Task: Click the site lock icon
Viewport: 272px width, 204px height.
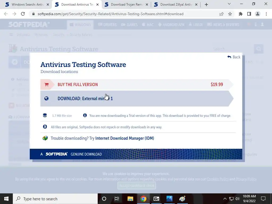Action: pos(33,14)
